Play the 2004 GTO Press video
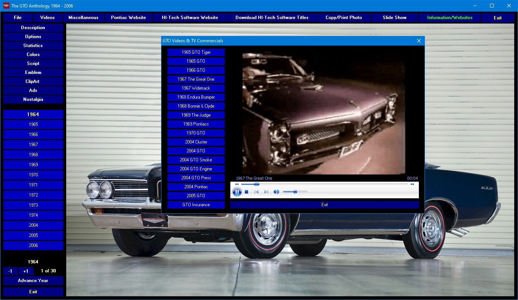Viewport: 518px width, 300px height. pos(196,178)
